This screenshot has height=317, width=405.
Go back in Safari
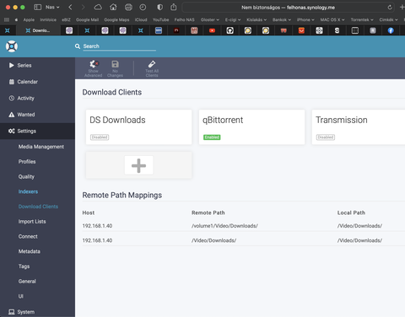click(x=70, y=8)
